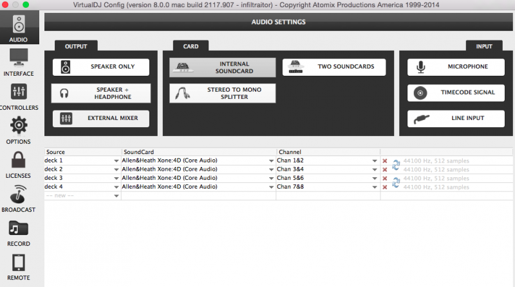Open the Licenses padlock icon

pos(19,160)
